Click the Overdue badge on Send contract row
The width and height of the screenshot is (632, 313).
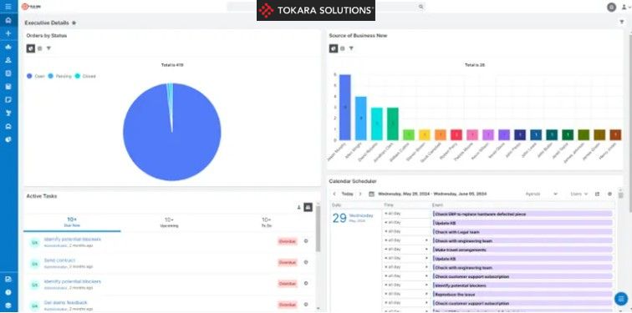tap(288, 262)
